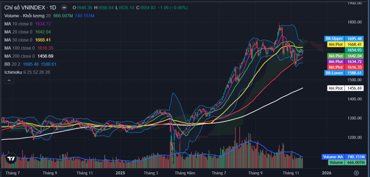370x177 pixels.
Task: Click the MA 200 close indicator legend
Action: click(19, 56)
